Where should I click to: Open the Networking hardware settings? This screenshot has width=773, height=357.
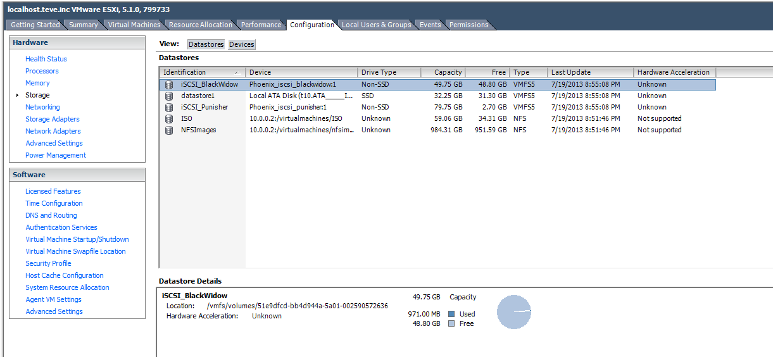tap(42, 107)
